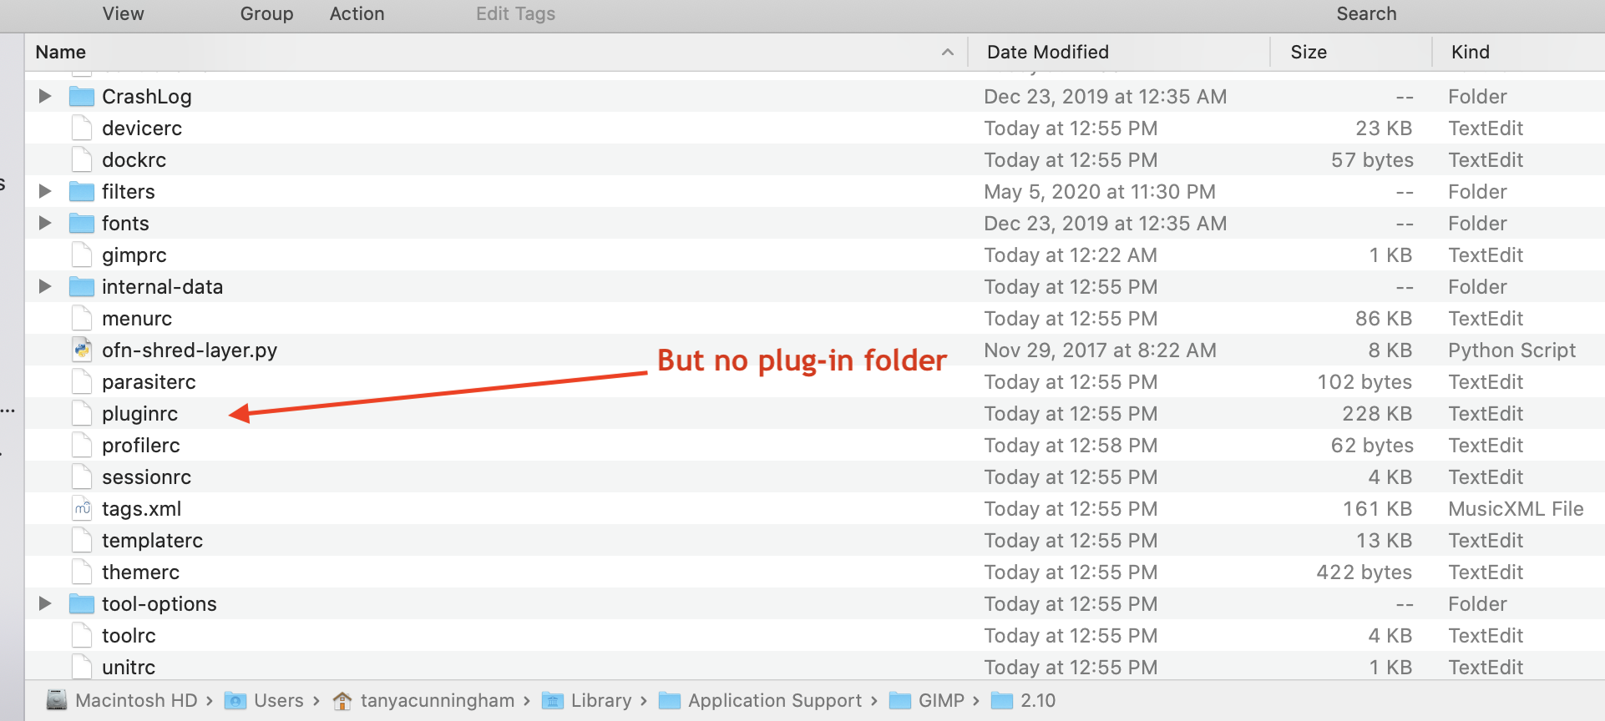Expand the internal-data folder triangle
The height and width of the screenshot is (721, 1605).
tap(45, 286)
